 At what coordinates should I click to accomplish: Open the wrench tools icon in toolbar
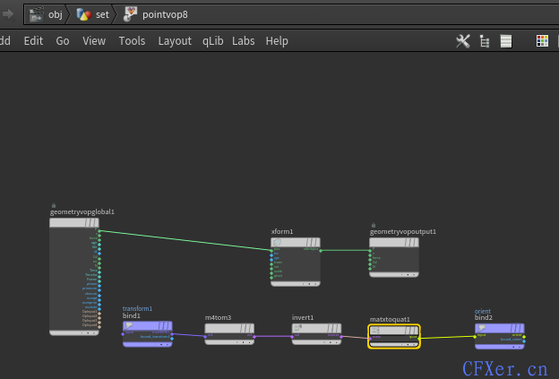click(463, 40)
